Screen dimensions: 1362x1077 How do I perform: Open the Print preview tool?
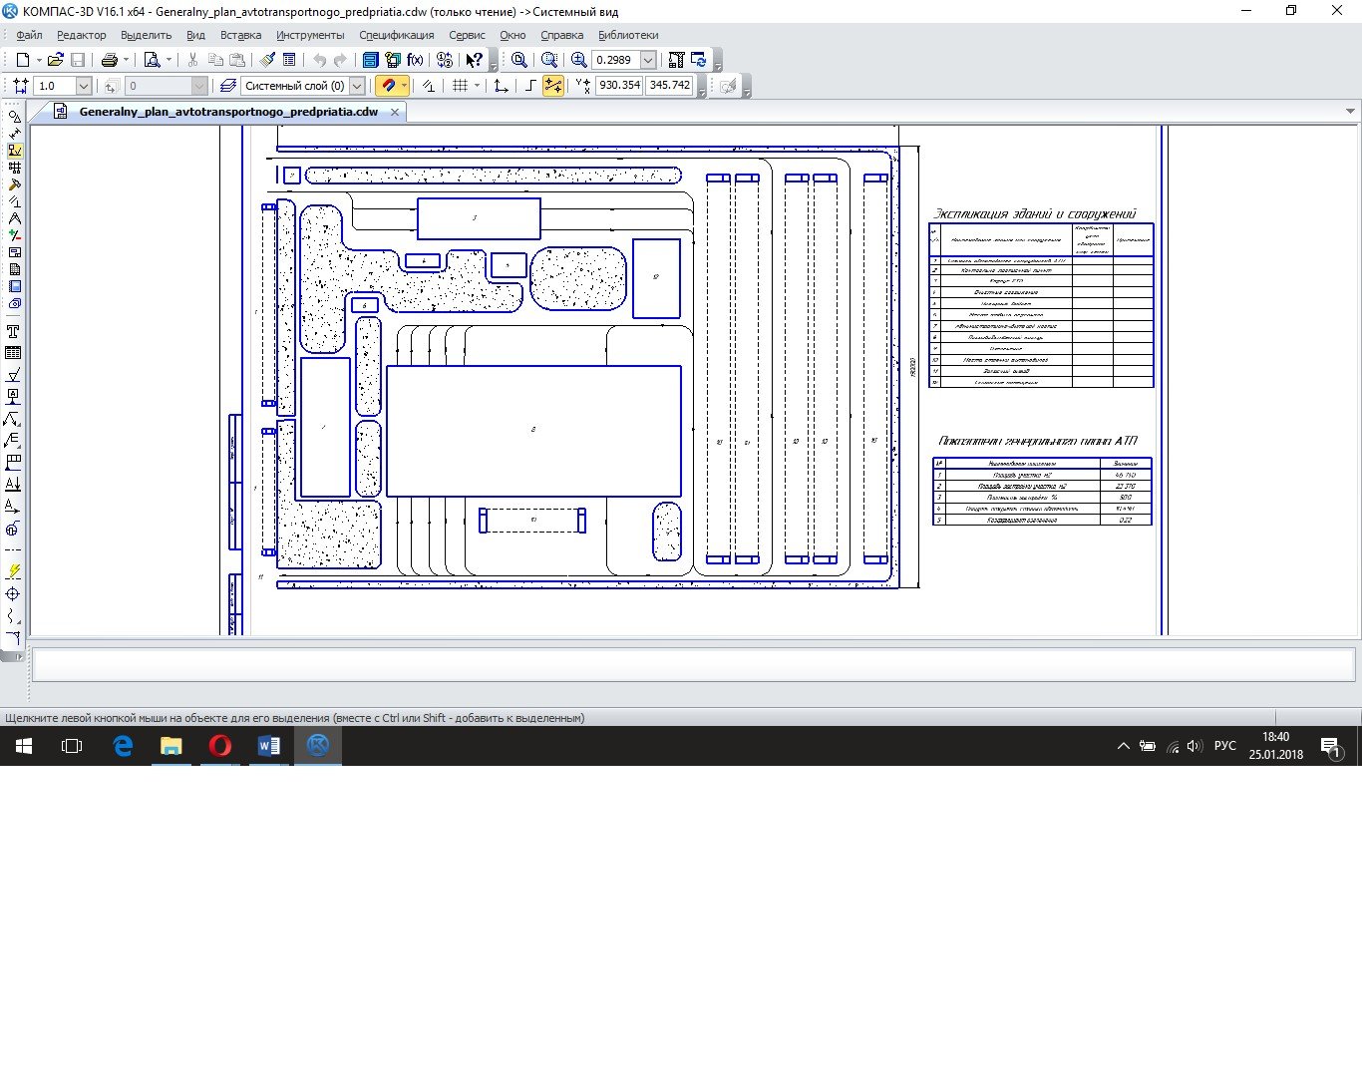pos(152,60)
